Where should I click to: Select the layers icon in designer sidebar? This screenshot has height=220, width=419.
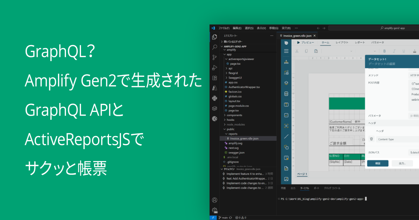286,83
